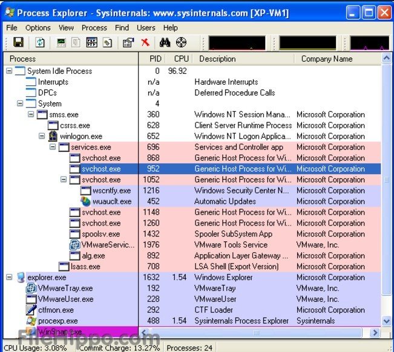Screen dimensions: 394x352
Task: Click the commit history mini graph
Action: click(x=307, y=43)
